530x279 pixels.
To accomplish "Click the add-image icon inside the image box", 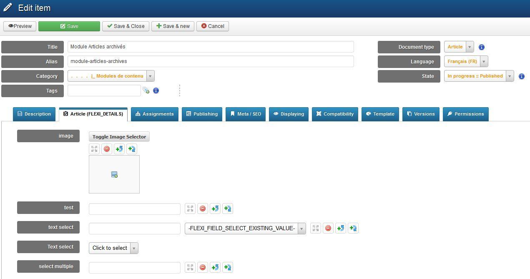I will click(x=114, y=175).
